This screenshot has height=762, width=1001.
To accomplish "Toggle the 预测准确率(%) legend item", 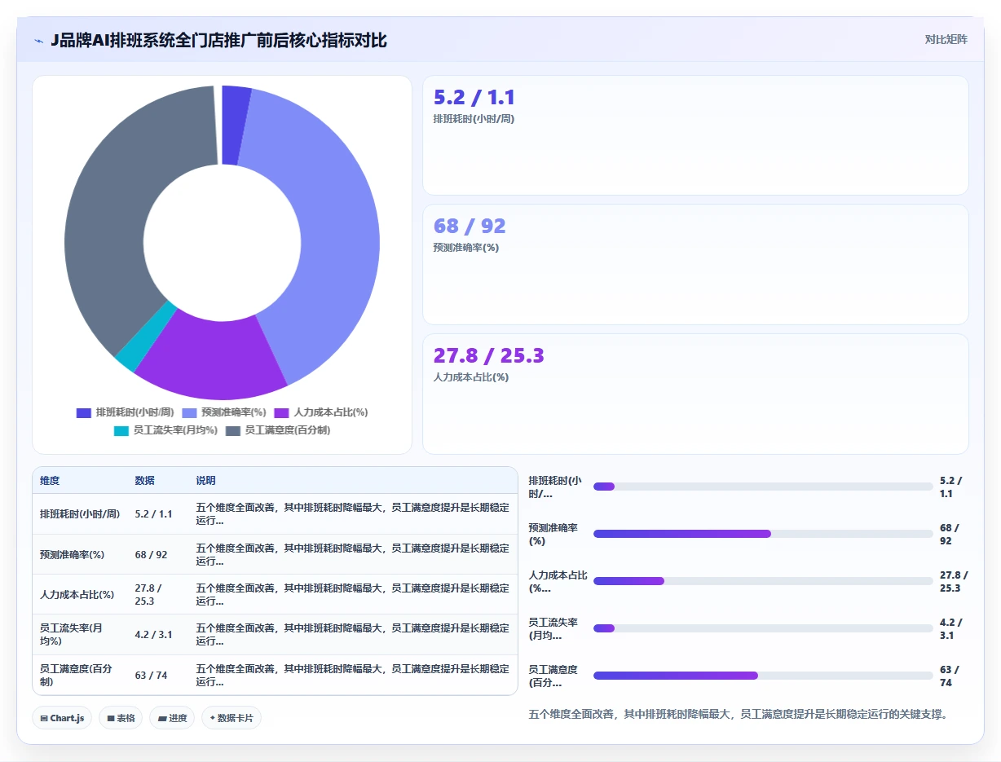I will click(x=223, y=412).
